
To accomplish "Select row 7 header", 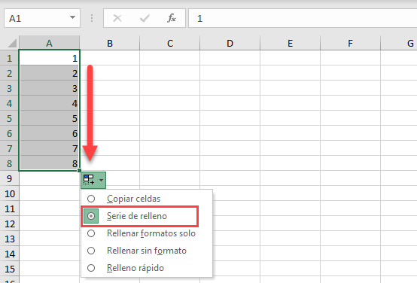I will pos(9,148).
